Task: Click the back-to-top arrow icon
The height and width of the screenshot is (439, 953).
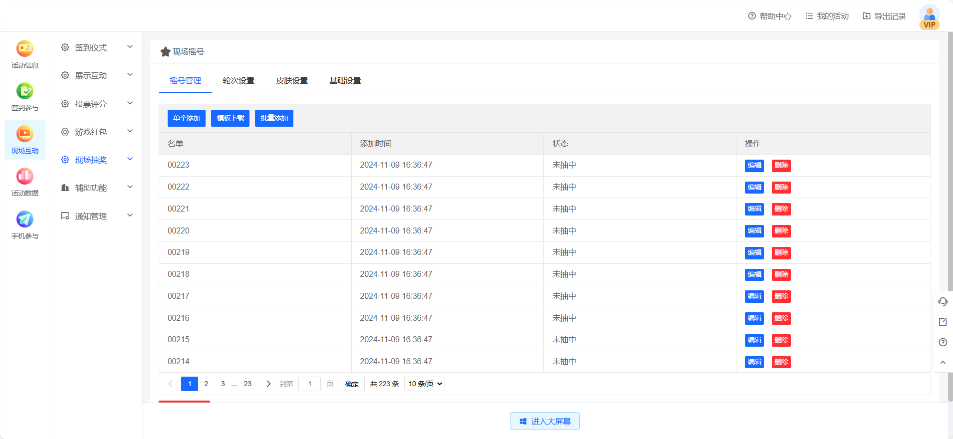Action: point(943,362)
